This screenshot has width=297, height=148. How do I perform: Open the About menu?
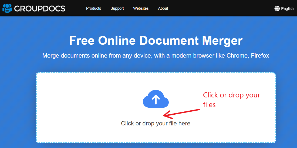pyautogui.click(x=163, y=8)
